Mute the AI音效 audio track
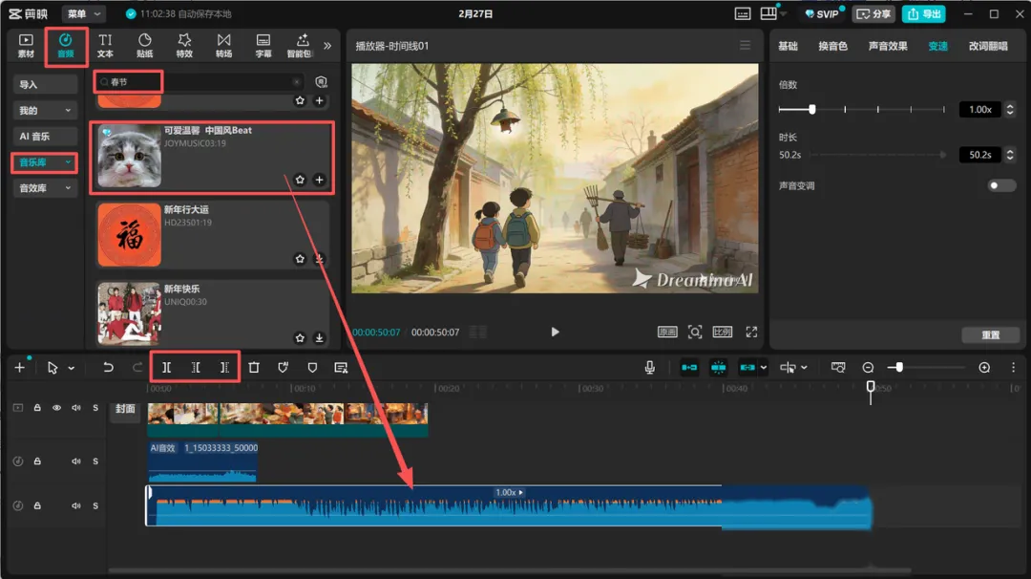 pyautogui.click(x=76, y=462)
